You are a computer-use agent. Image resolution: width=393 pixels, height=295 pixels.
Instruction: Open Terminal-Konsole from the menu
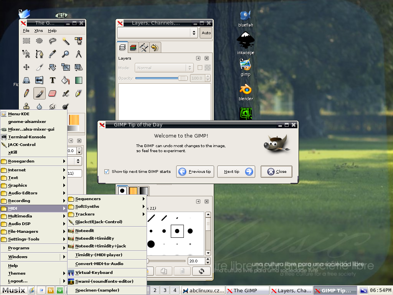tap(34, 137)
